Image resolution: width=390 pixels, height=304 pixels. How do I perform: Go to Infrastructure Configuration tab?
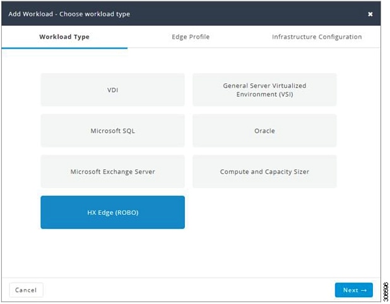pos(317,37)
